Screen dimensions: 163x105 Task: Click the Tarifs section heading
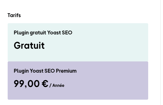[x=14, y=15]
